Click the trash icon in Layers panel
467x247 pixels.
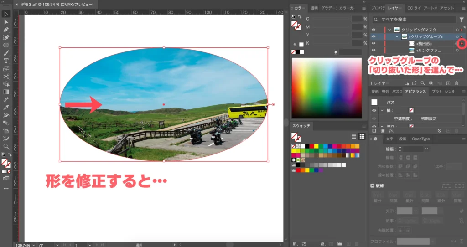[x=457, y=83]
